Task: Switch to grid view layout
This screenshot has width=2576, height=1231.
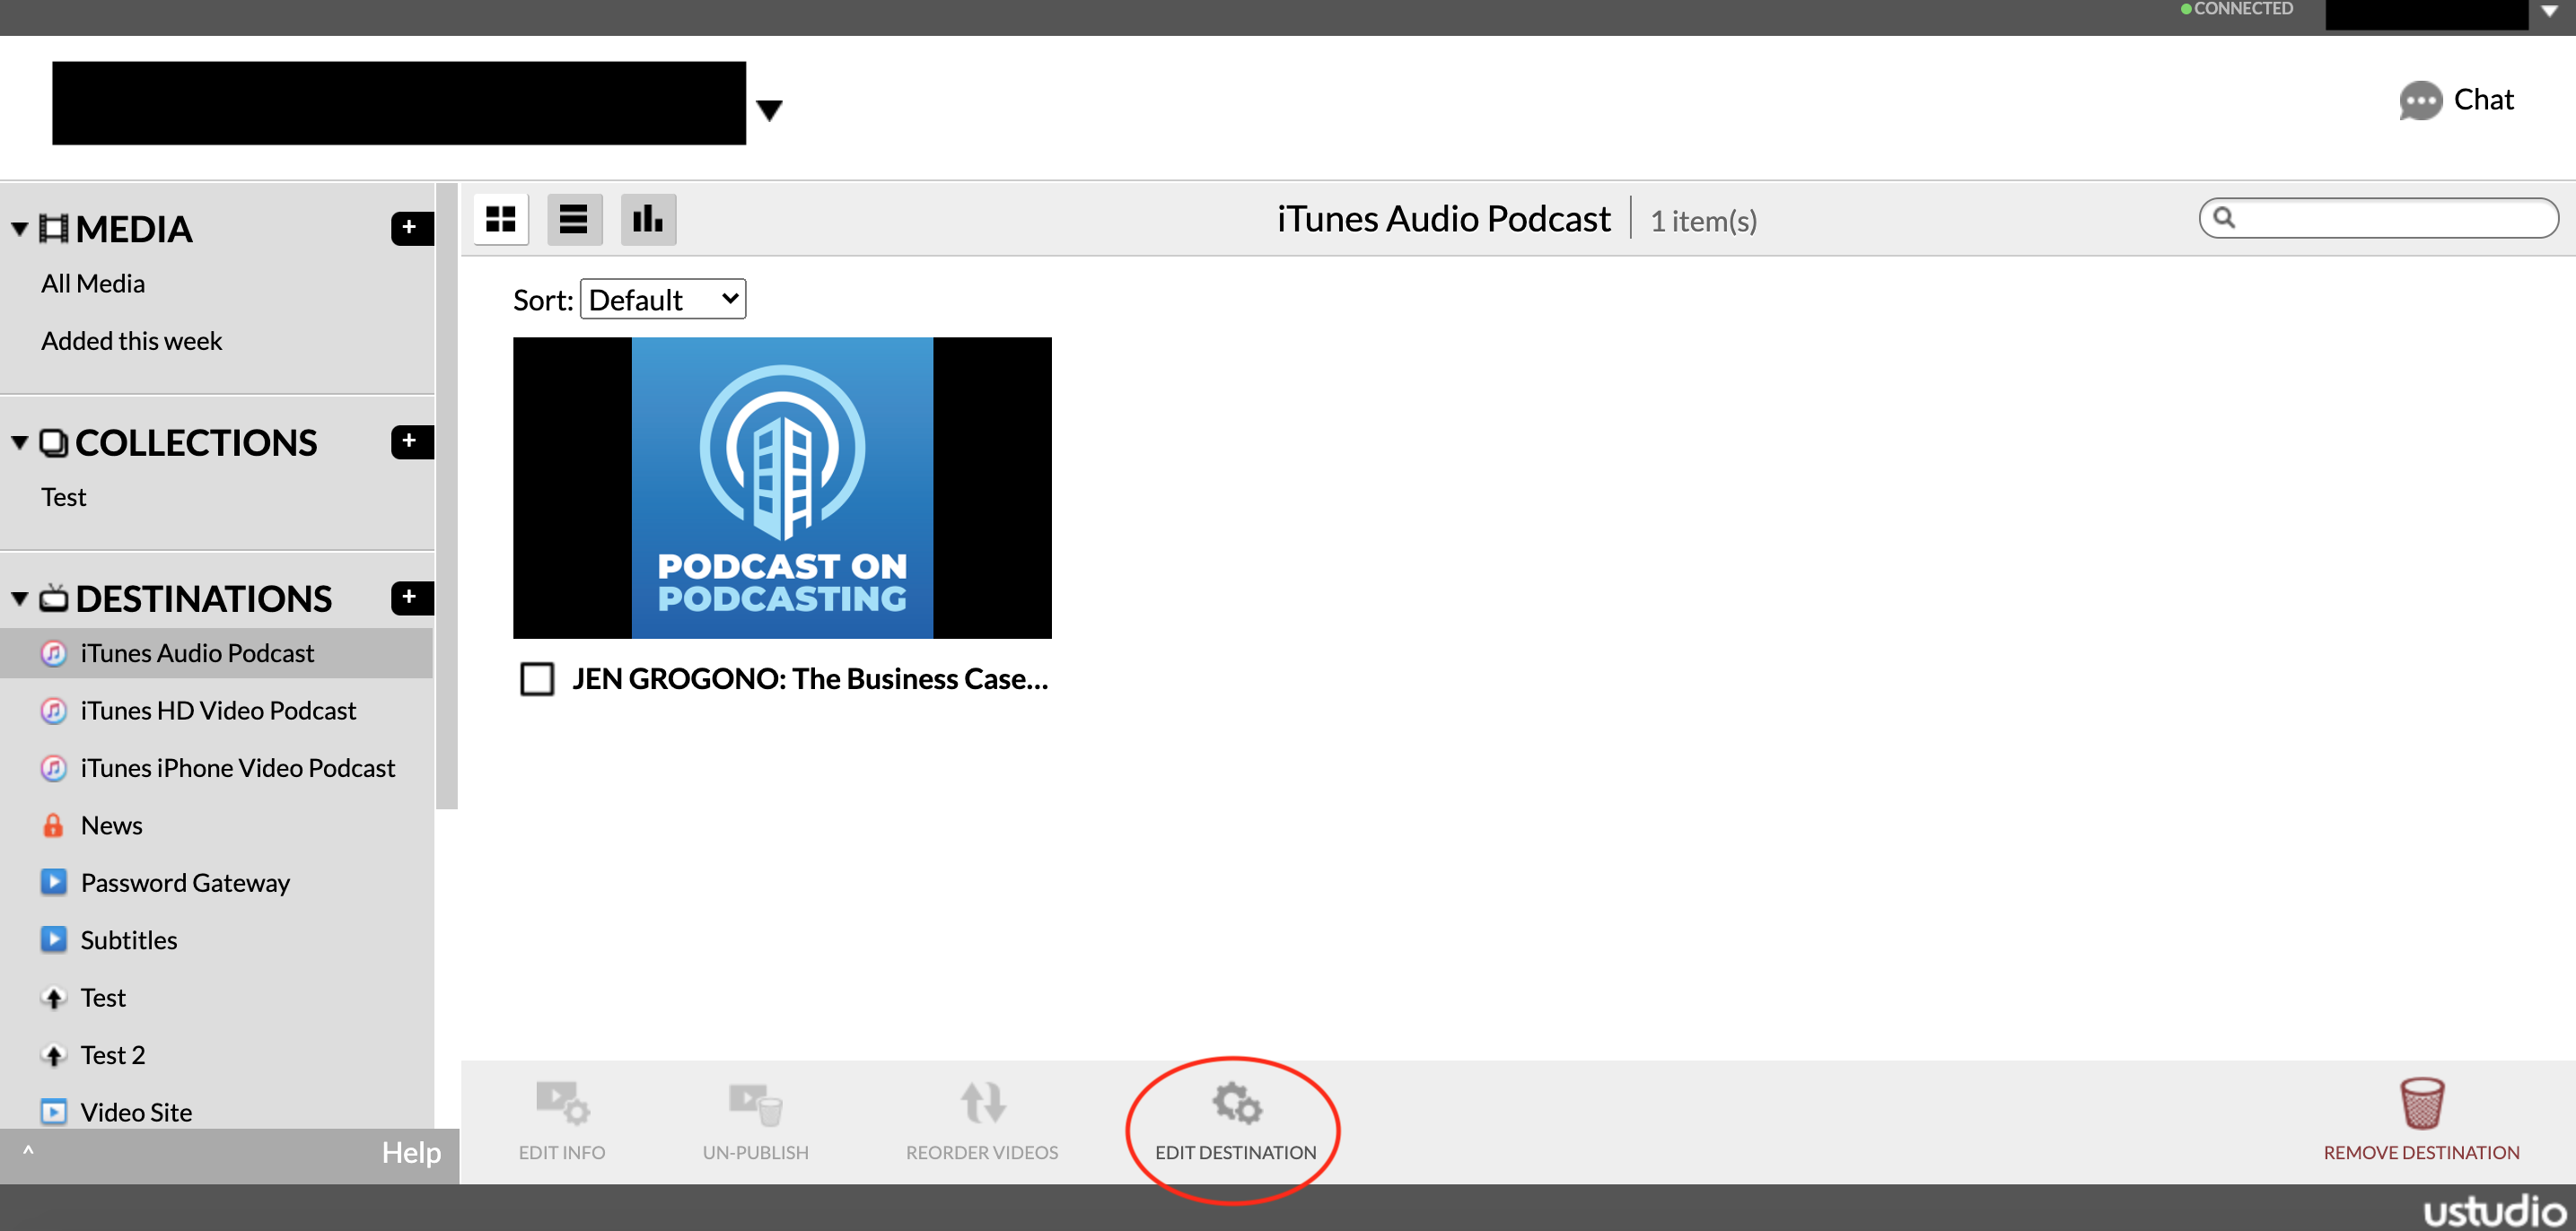Action: 500,219
